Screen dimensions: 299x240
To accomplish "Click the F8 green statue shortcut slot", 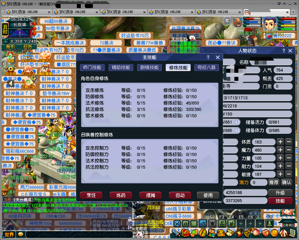I will tap(269, 224).
